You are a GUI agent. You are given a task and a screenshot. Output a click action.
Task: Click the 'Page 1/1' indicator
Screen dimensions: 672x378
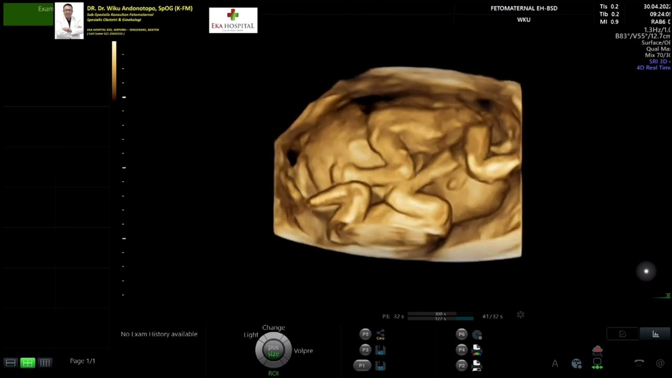point(82,361)
